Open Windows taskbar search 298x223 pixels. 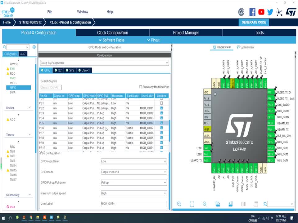10,218
